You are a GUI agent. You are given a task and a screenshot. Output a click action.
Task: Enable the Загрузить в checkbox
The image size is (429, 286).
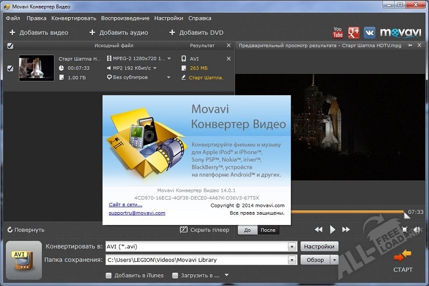click(x=175, y=275)
